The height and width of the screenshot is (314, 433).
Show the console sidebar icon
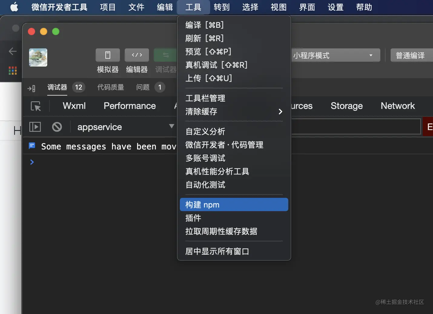click(x=35, y=127)
